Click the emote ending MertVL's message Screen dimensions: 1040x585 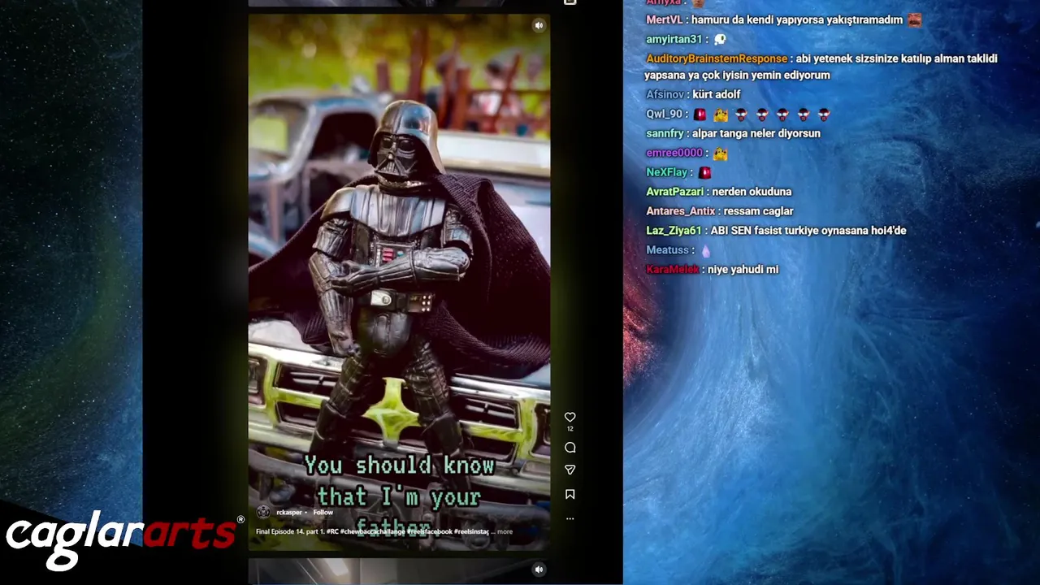tap(914, 19)
